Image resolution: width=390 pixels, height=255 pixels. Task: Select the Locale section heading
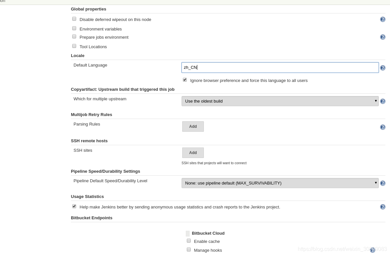77,56
